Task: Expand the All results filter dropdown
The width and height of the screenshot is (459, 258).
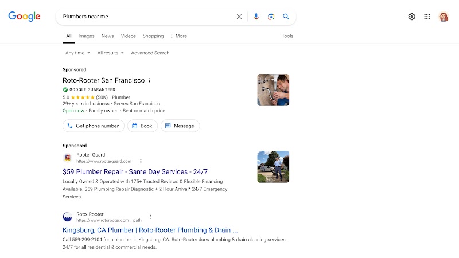Action: click(x=110, y=53)
